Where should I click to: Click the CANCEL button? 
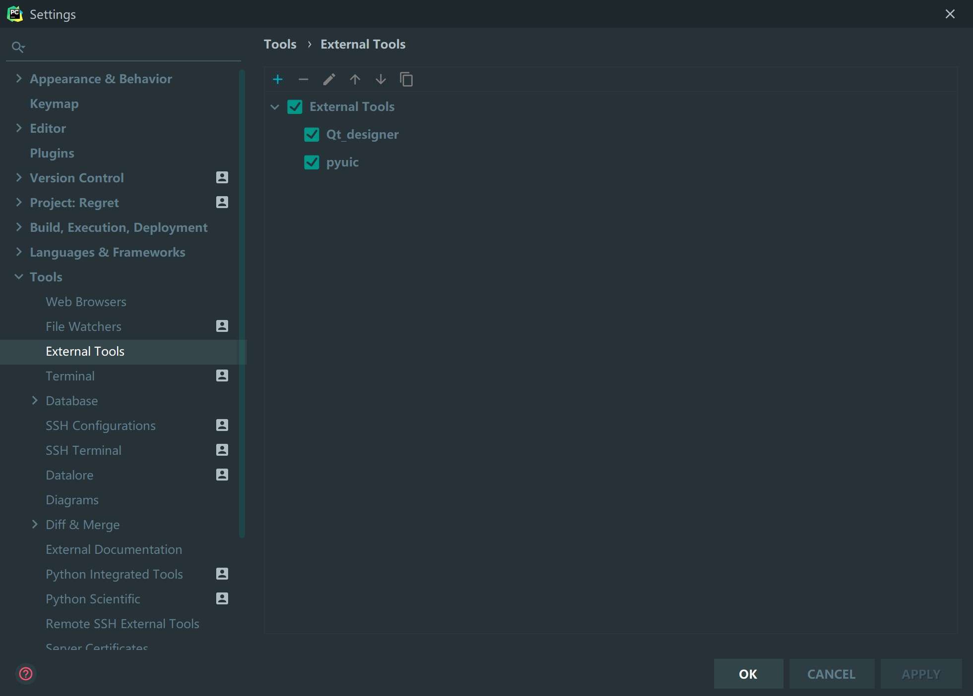[832, 674]
